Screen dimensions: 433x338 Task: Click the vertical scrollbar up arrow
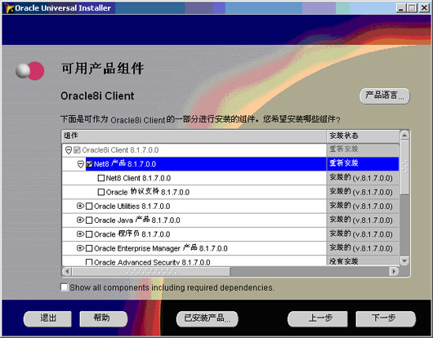tap(404, 136)
